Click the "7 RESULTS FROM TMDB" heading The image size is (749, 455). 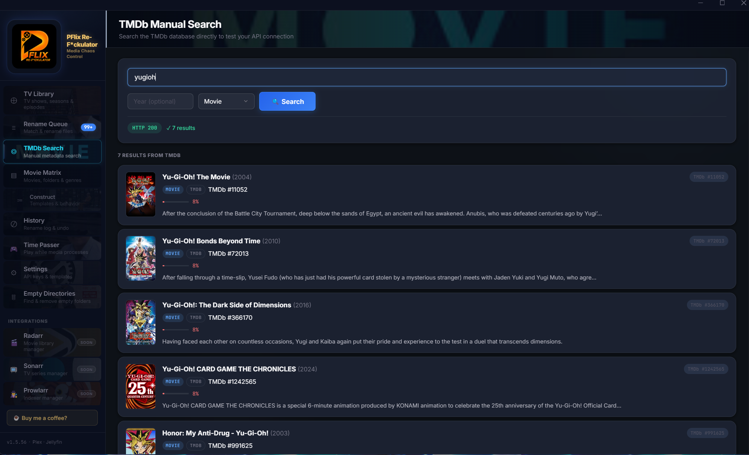tap(149, 155)
